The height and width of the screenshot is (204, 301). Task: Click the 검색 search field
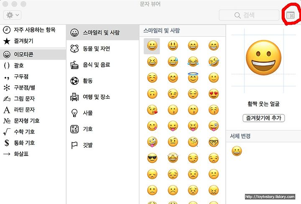pos(249,15)
